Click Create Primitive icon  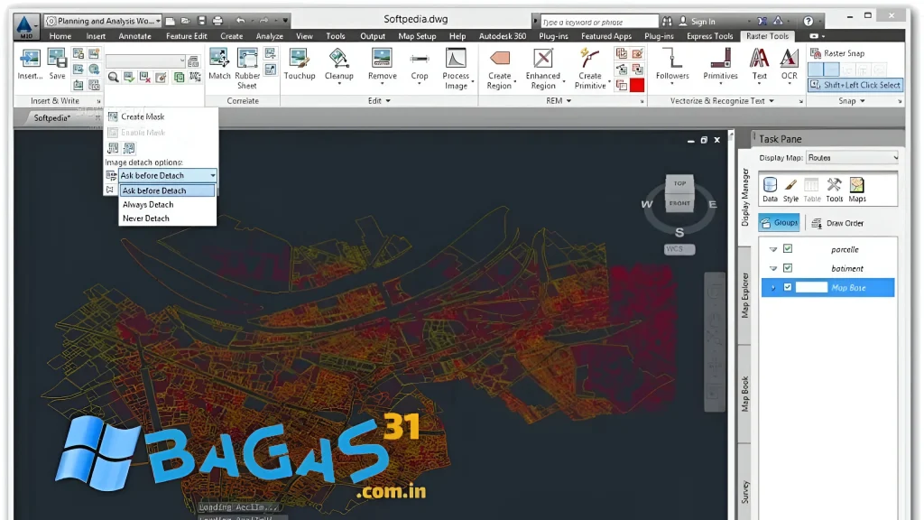pos(589,59)
